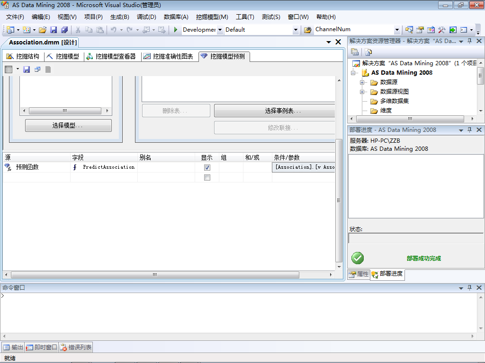Open the 输出 tab at bottom

[x=13, y=347]
